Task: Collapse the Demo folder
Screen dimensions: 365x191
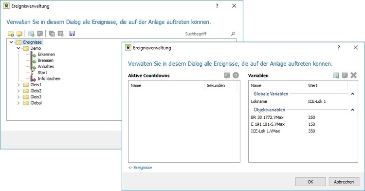Action: click(18, 48)
